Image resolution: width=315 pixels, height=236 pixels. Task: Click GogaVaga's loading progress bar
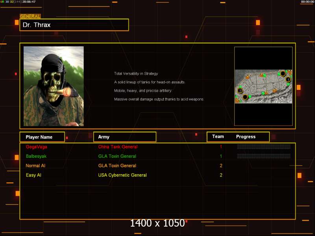pyautogui.click(x=263, y=147)
